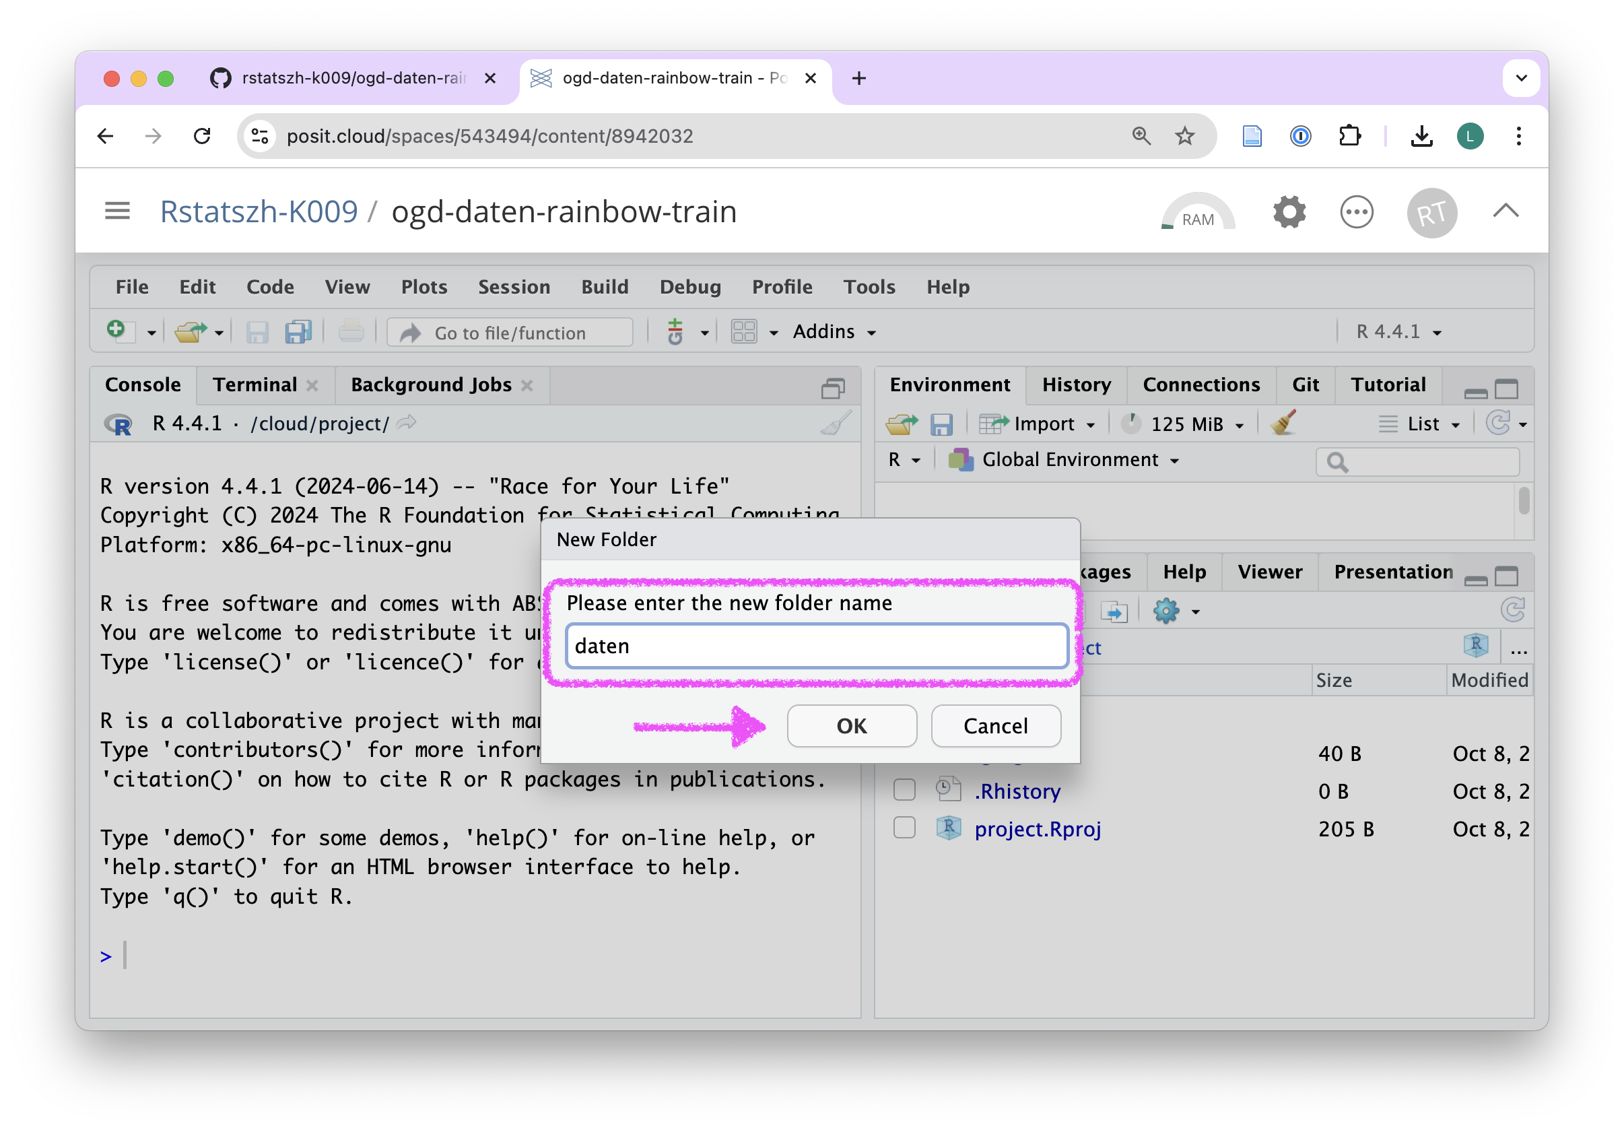This screenshot has width=1624, height=1130.
Task: Open the R language dropdown in Environment
Action: tap(904, 460)
